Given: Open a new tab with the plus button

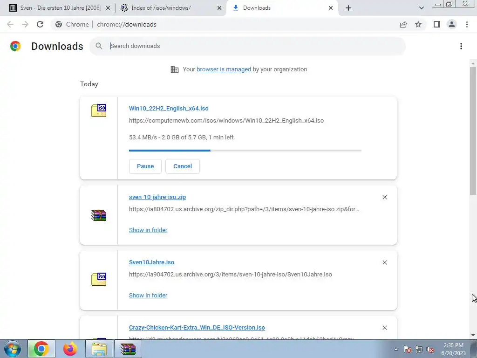Looking at the screenshot, I should tap(348, 8).
